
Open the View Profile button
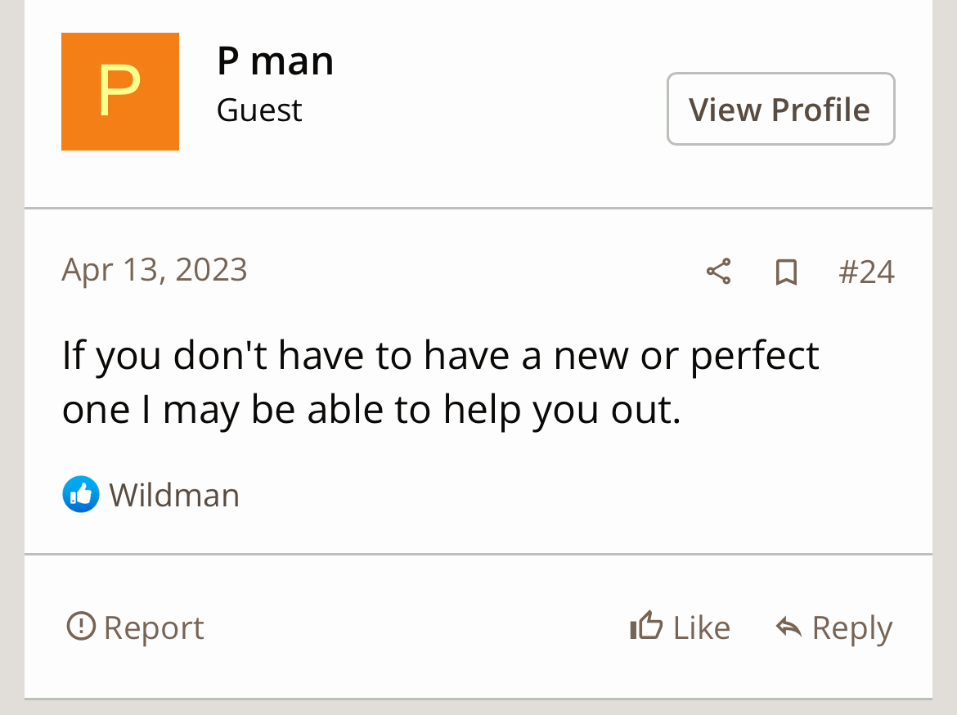(x=780, y=109)
